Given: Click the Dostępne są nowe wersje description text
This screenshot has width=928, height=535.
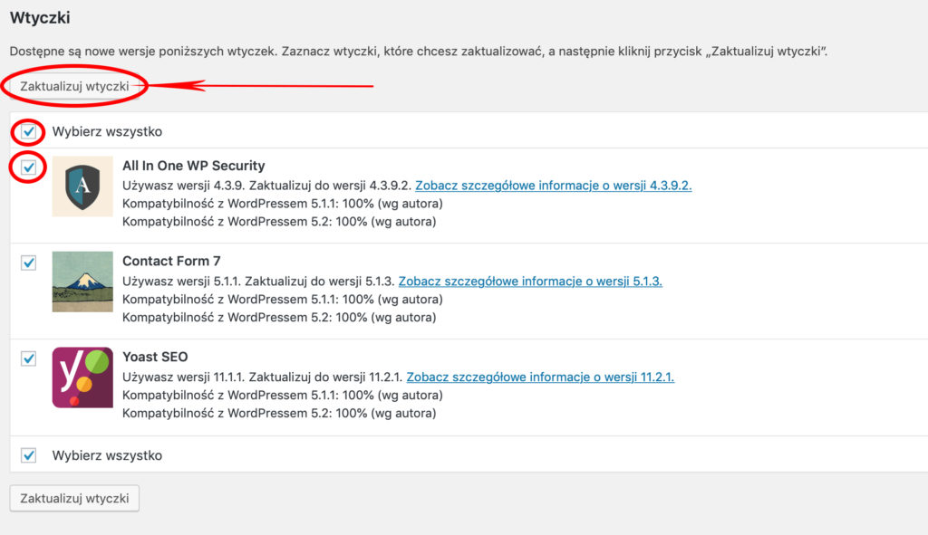Looking at the screenshot, I should point(419,52).
